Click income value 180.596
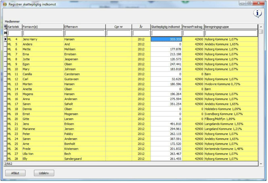Screen dimensions: 268x183 tap(176, 84)
